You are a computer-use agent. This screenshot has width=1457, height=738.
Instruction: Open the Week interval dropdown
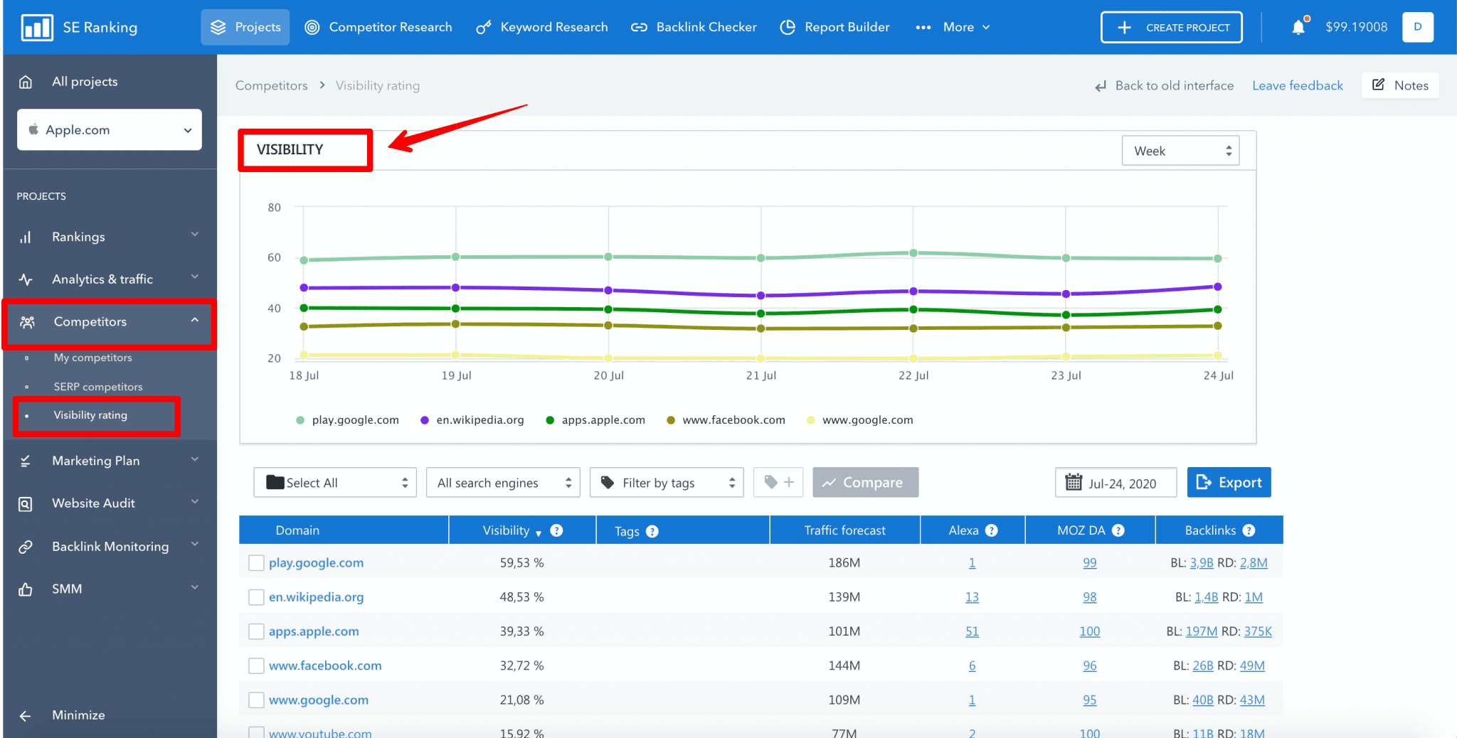point(1180,150)
